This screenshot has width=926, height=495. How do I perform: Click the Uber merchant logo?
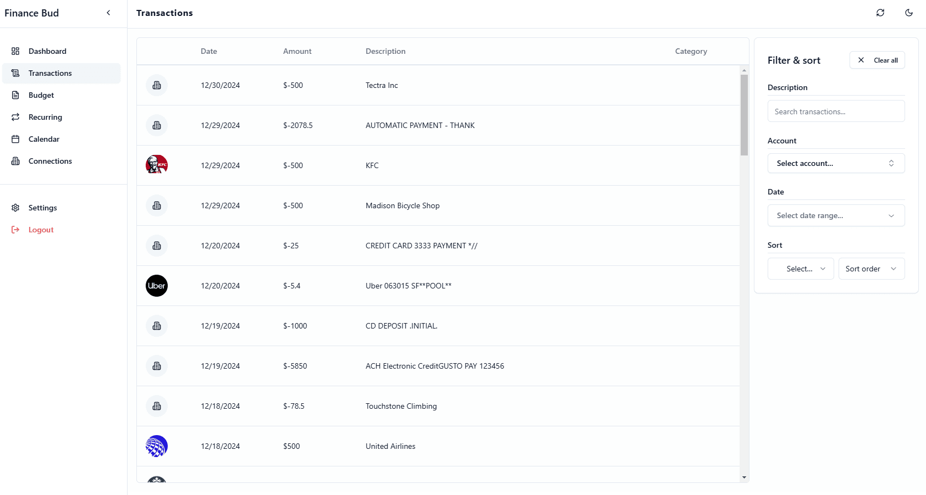[x=157, y=286]
